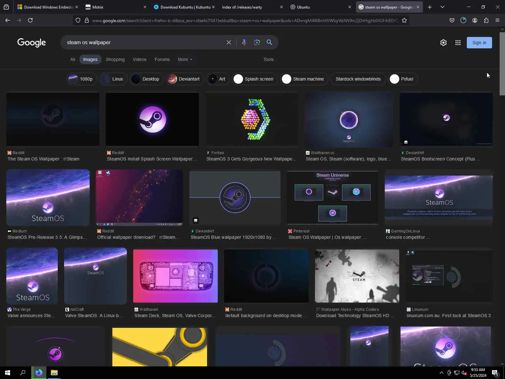
Task: Open the Tools filter options
Action: (x=268, y=59)
